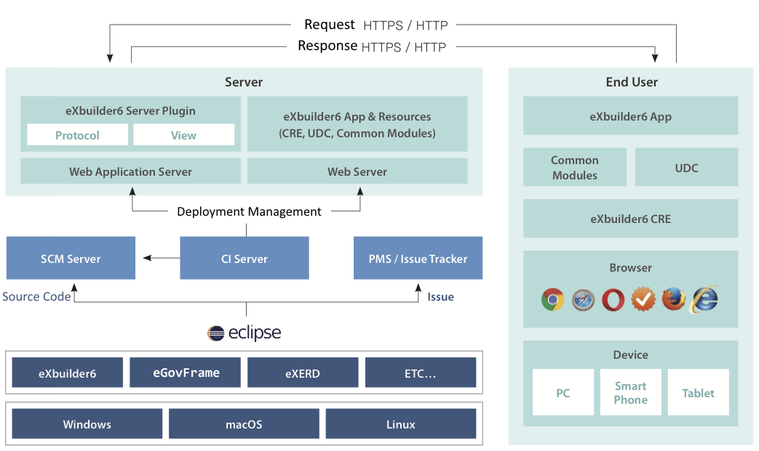Click the Web Application Server box
Viewport: 759px width, 451px height.
tap(130, 172)
